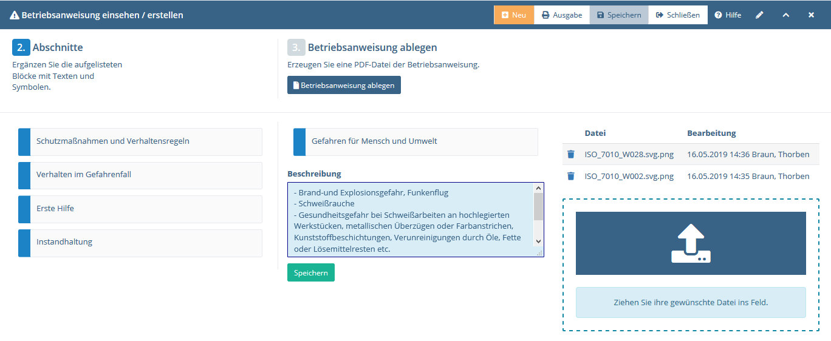The height and width of the screenshot is (341, 831).
Task: Click inside the Beschreibung text area
Action: [x=411, y=220]
